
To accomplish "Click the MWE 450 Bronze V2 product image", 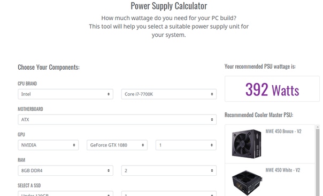I will click(247, 144).
